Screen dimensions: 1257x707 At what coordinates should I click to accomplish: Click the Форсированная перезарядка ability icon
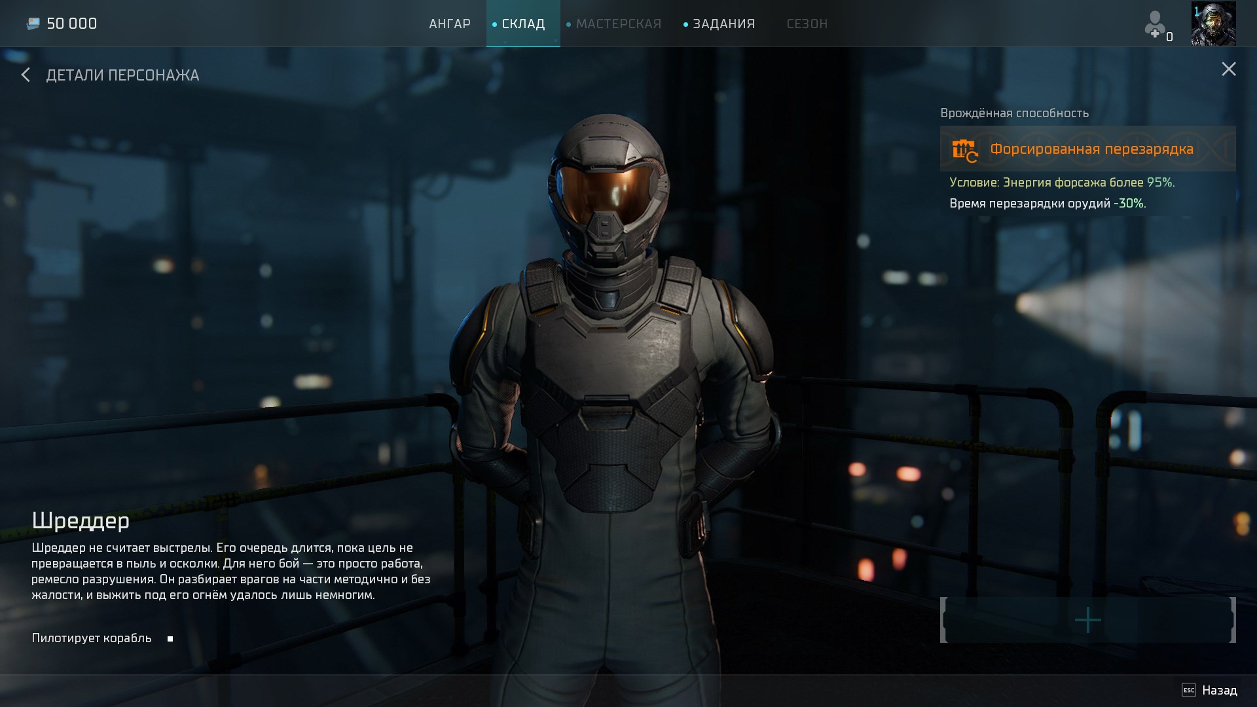point(964,150)
